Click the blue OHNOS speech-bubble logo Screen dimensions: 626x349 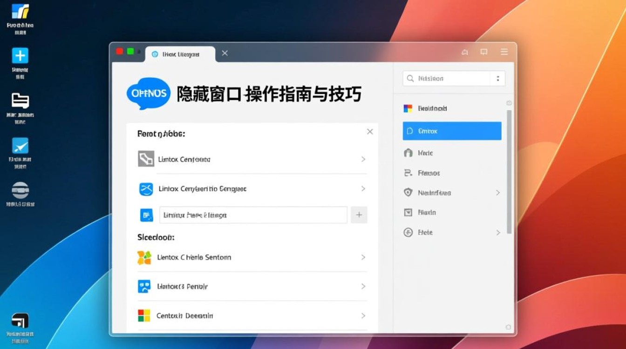pos(149,93)
